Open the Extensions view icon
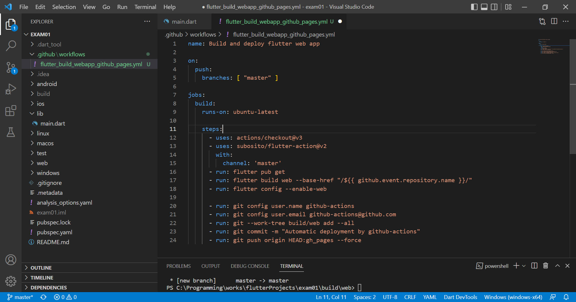The height and width of the screenshot is (302, 576). [x=11, y=111]
